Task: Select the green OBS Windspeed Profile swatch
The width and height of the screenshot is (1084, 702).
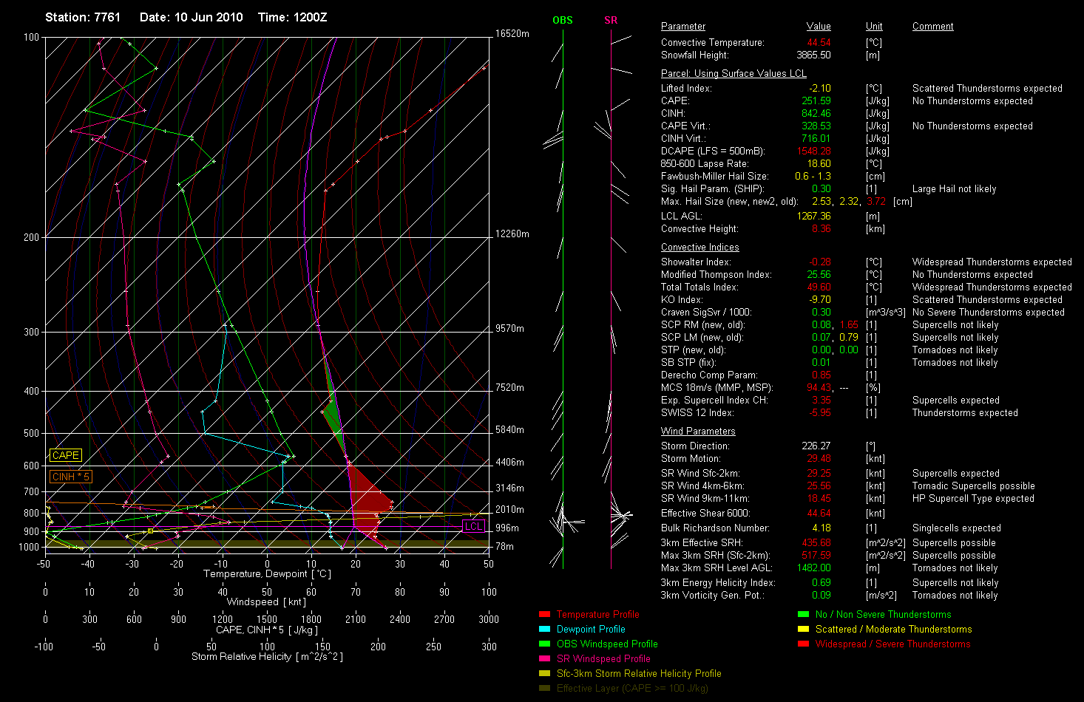Action: [544, 644]
